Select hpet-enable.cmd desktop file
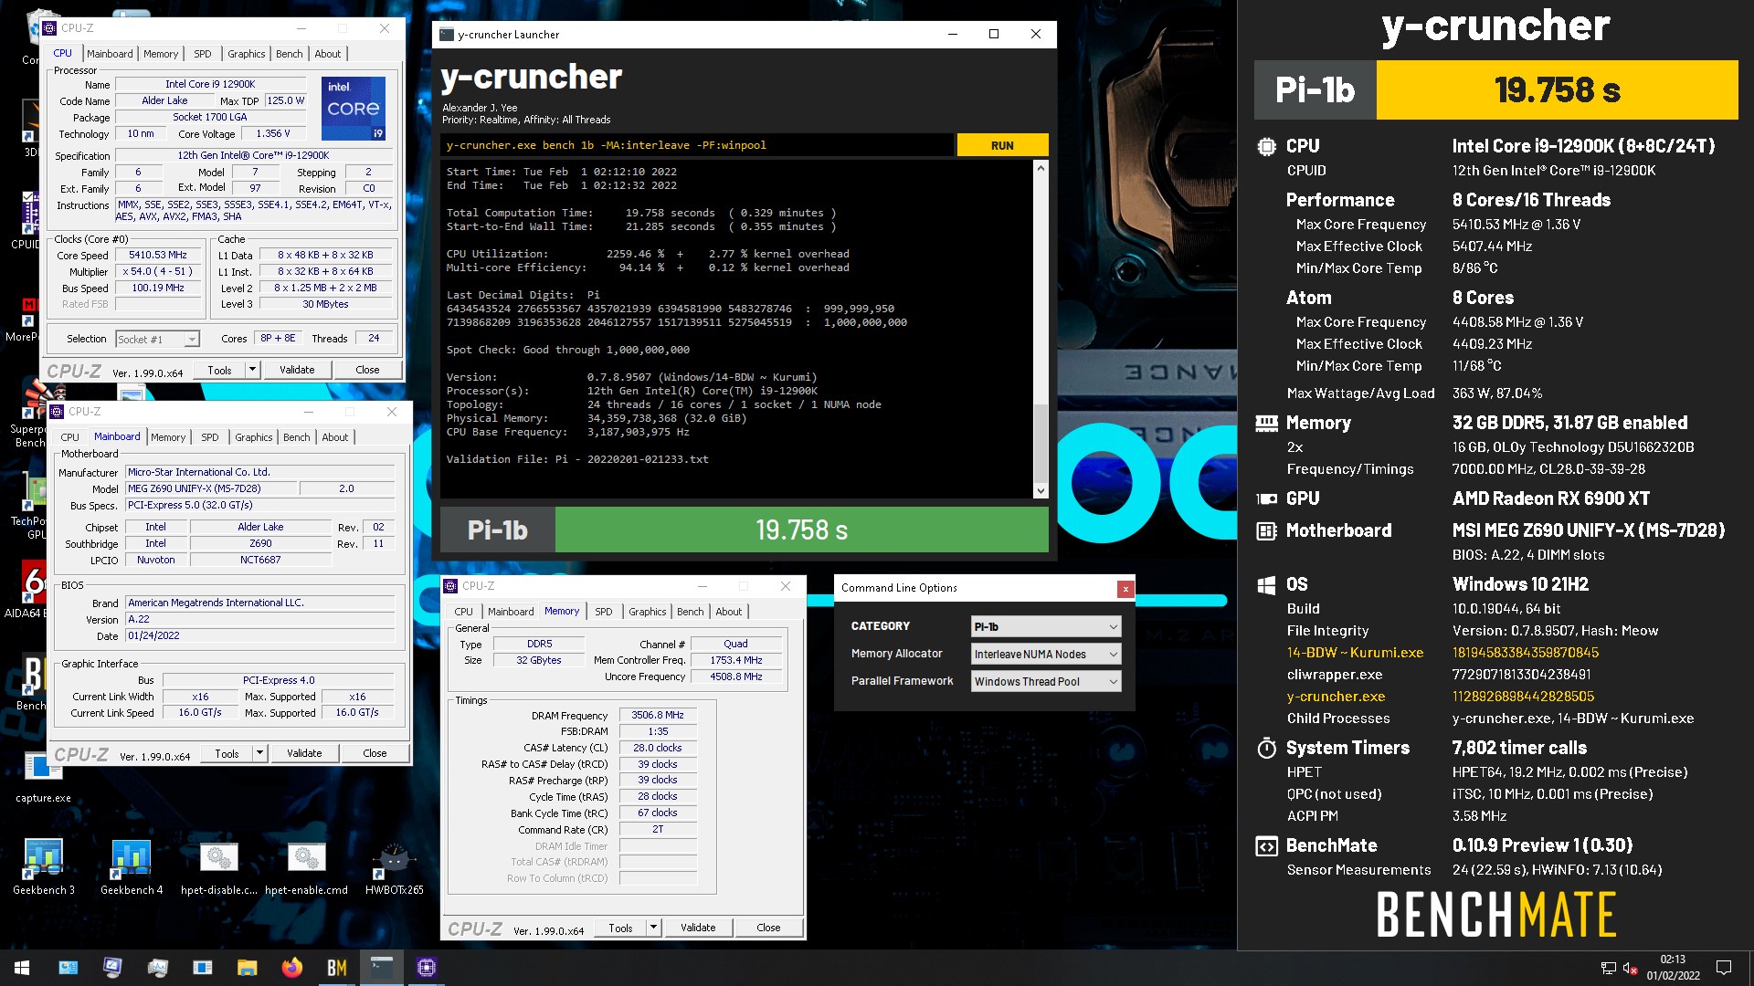The image size is (1754, 986). click(307, 867)
